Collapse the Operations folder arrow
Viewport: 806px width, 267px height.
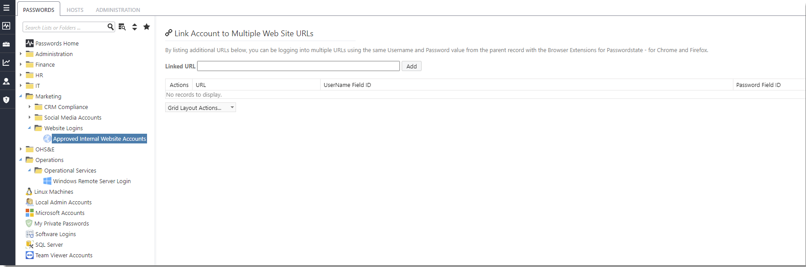[21, 159]
